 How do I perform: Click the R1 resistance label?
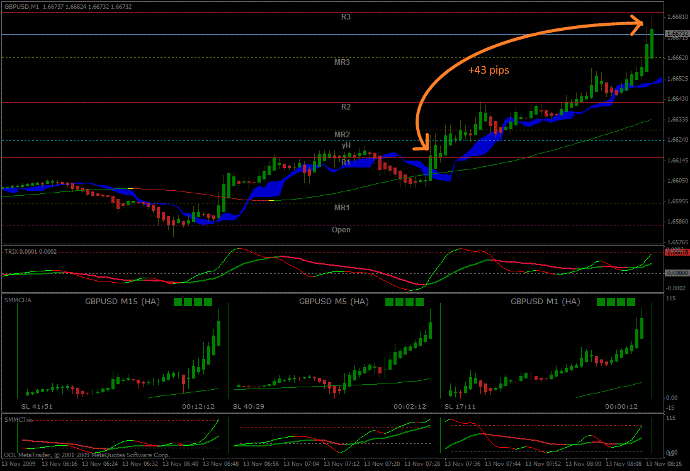coord(346,162)
